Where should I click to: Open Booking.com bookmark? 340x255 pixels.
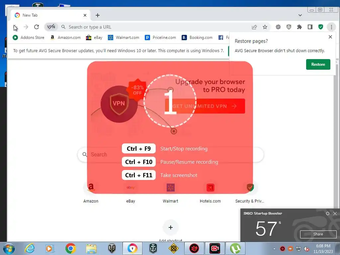point(197,38)
